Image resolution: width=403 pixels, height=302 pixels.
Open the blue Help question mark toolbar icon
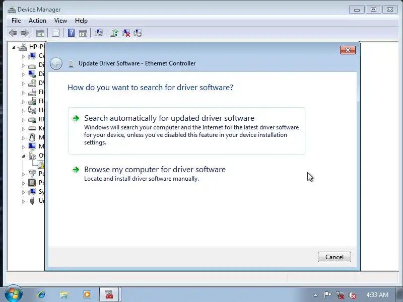pos(71,33)
